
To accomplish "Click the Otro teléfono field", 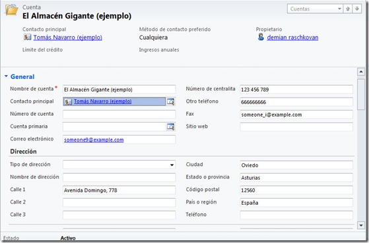I will 296,102.
